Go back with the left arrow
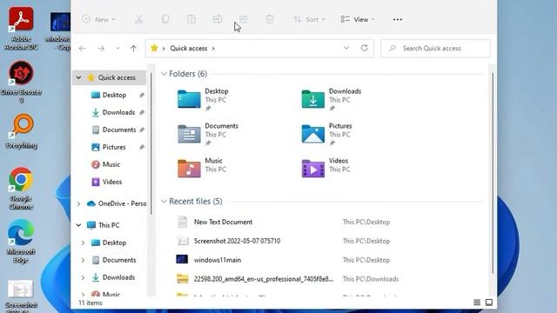Image resolution: width=557 pixels, height=313 pixels. [x=82, y=49]
